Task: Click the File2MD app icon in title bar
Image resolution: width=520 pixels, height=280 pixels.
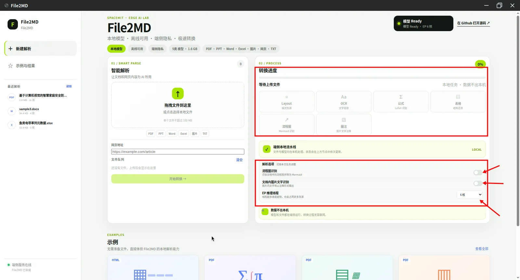Action: pos(6,6)
